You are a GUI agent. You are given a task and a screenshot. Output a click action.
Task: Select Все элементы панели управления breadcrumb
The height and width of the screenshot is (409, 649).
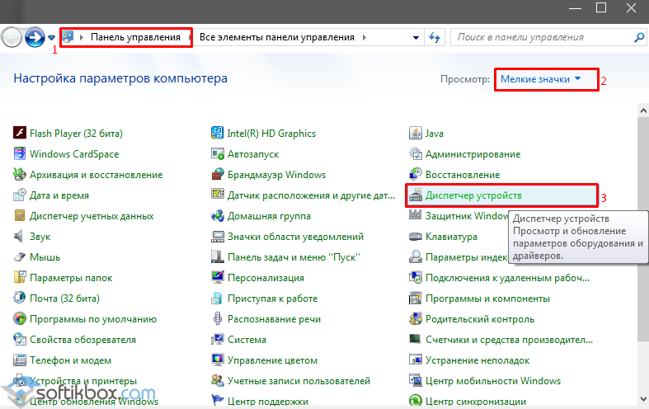click(x=277, y=37)
